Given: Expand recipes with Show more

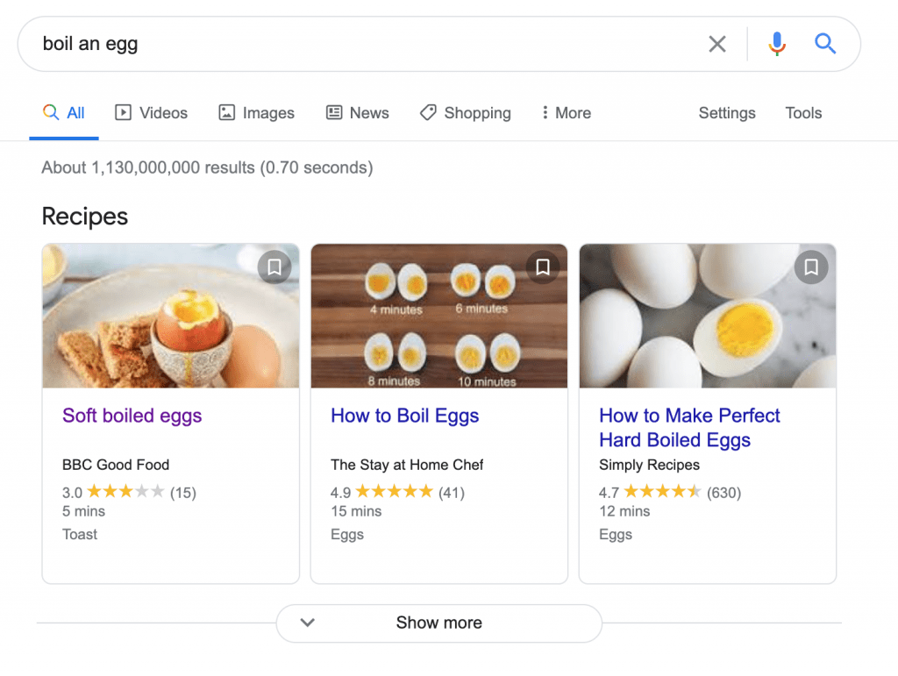Looking at the screenshot, I should pos(438,623).
